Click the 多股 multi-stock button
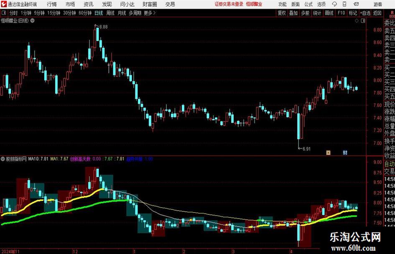395x254 pixels. point(305,13)
